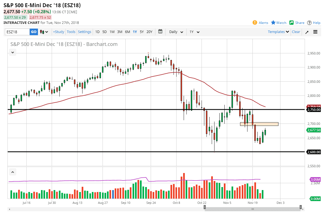Add to Watch list star icon

273,23
